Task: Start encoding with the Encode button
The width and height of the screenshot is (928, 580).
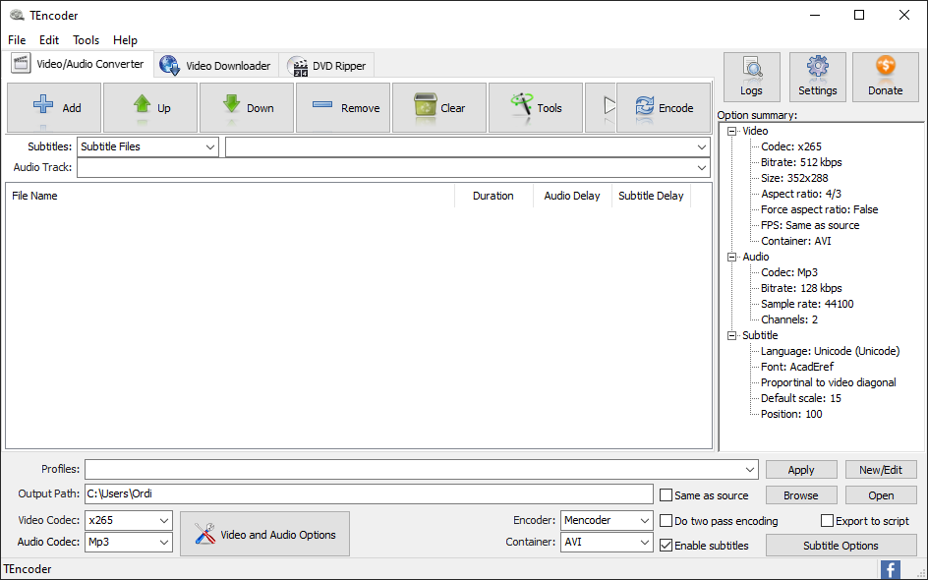Action: 664,108
